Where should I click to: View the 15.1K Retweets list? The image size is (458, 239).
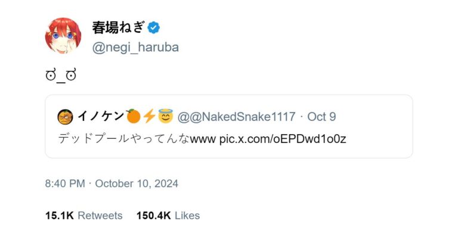84,216
